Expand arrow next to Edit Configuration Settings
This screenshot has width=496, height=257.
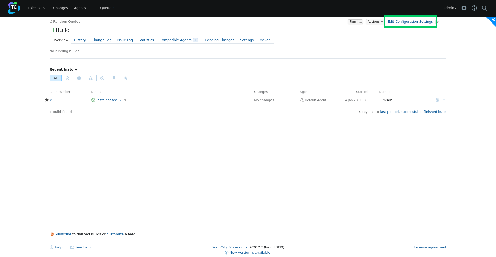coord(437,22)
